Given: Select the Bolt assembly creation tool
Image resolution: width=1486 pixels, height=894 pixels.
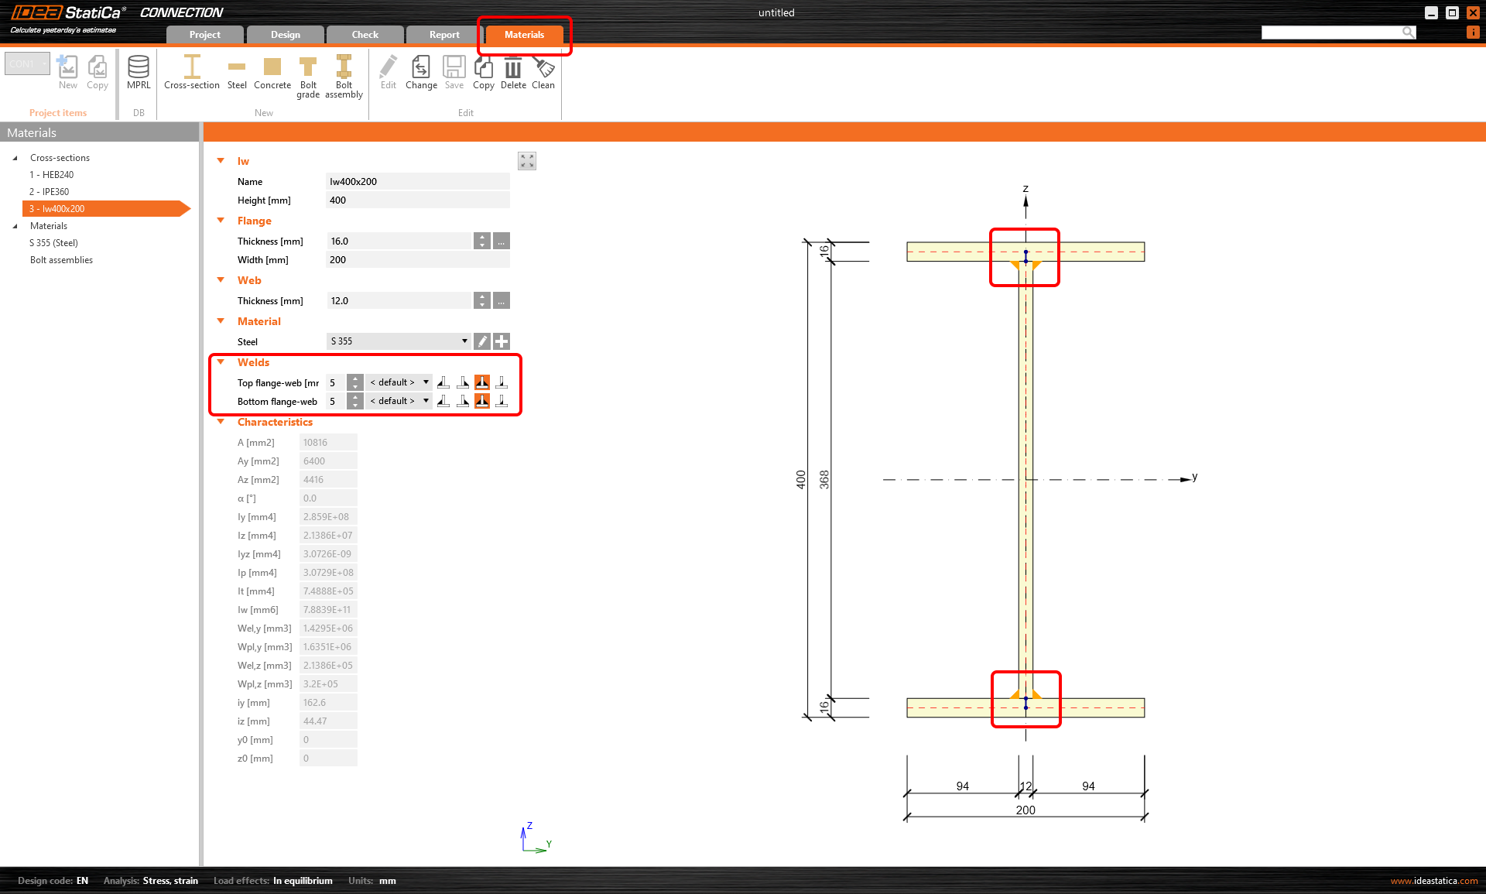Looking at the screenshot, I should 344,74.
